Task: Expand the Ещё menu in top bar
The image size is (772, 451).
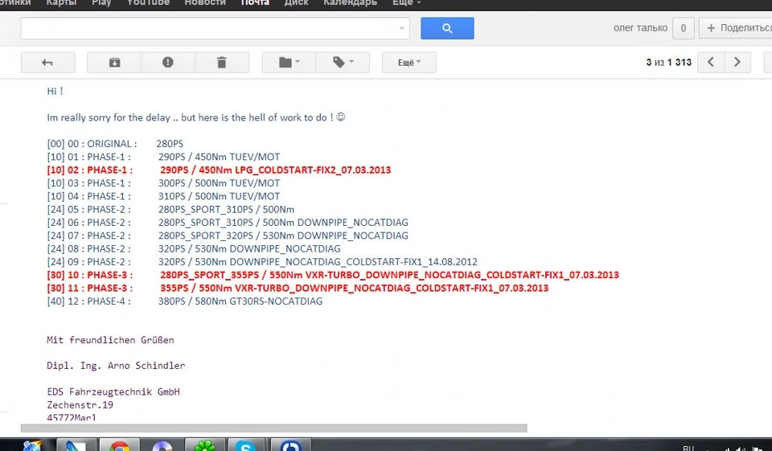Action: 406,3
